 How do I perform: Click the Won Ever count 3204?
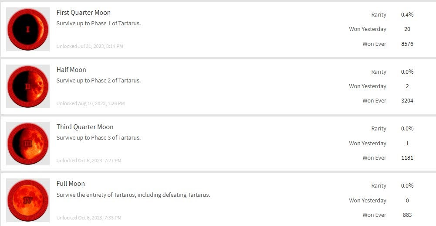[x=407, y=101]
